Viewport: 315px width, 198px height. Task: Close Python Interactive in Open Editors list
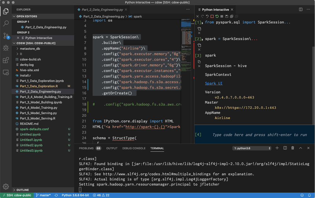click(18, 38)
